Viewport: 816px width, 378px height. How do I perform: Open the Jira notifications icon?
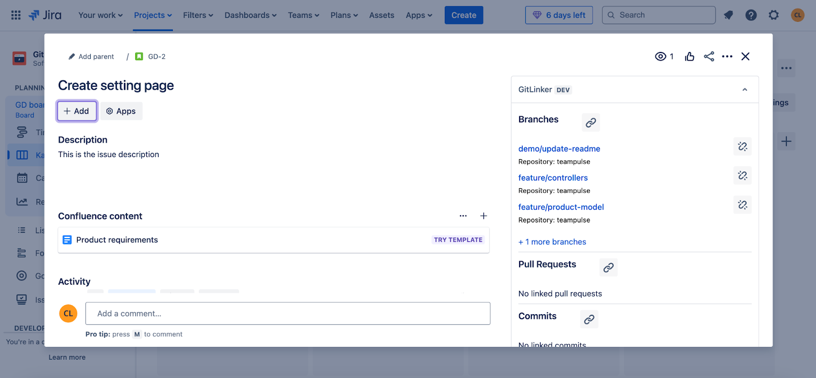(728, 15)
